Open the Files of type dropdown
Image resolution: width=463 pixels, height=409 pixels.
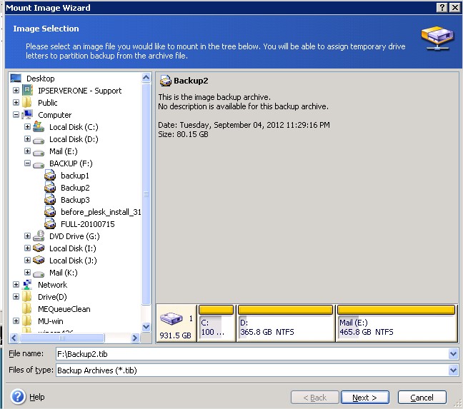click(x=453, y=370)
